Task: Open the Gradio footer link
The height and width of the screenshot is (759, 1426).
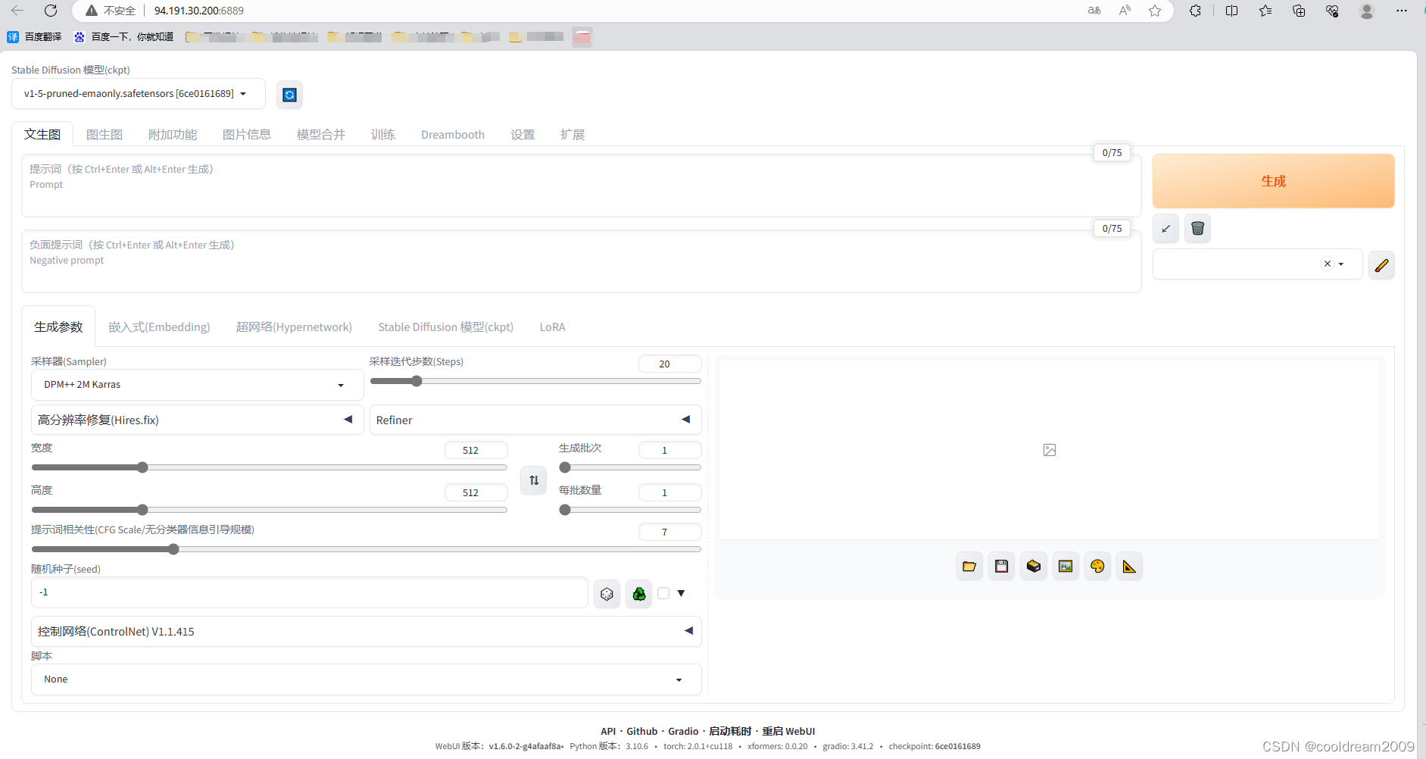Action: pos(683,732)
